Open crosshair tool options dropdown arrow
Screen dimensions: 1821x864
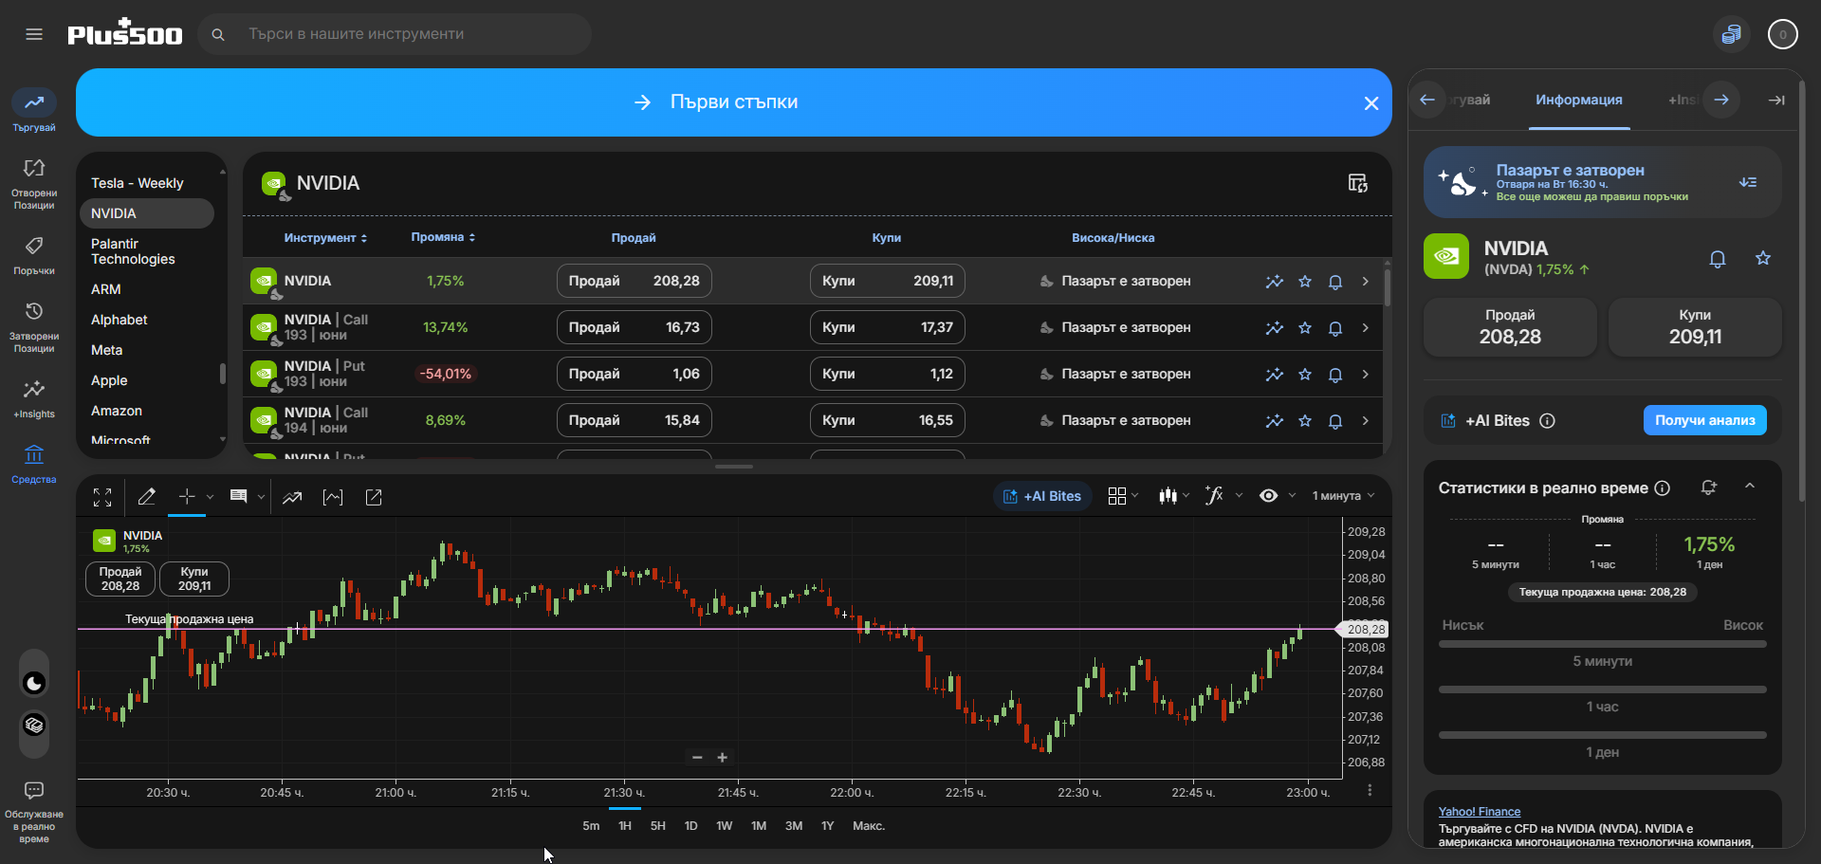(210, 497)
